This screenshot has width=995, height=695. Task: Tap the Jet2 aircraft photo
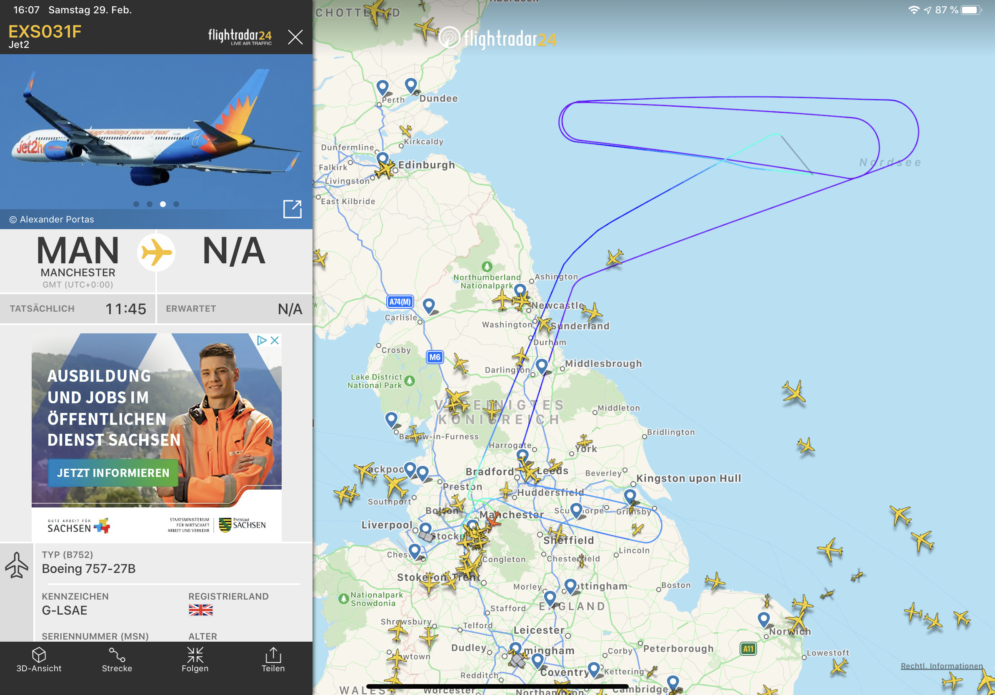(x=156, y=132)
